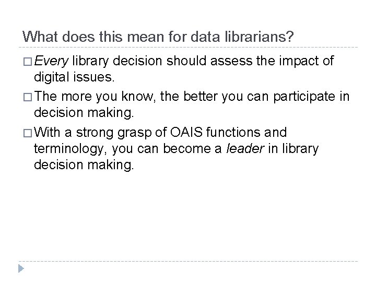Click the square bullet before 'Every library decision'

coord(28,62)
